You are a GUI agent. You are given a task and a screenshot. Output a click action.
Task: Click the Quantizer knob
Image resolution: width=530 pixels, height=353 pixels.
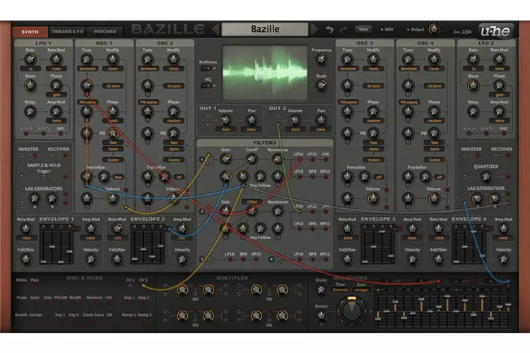[x=485, y=176]
